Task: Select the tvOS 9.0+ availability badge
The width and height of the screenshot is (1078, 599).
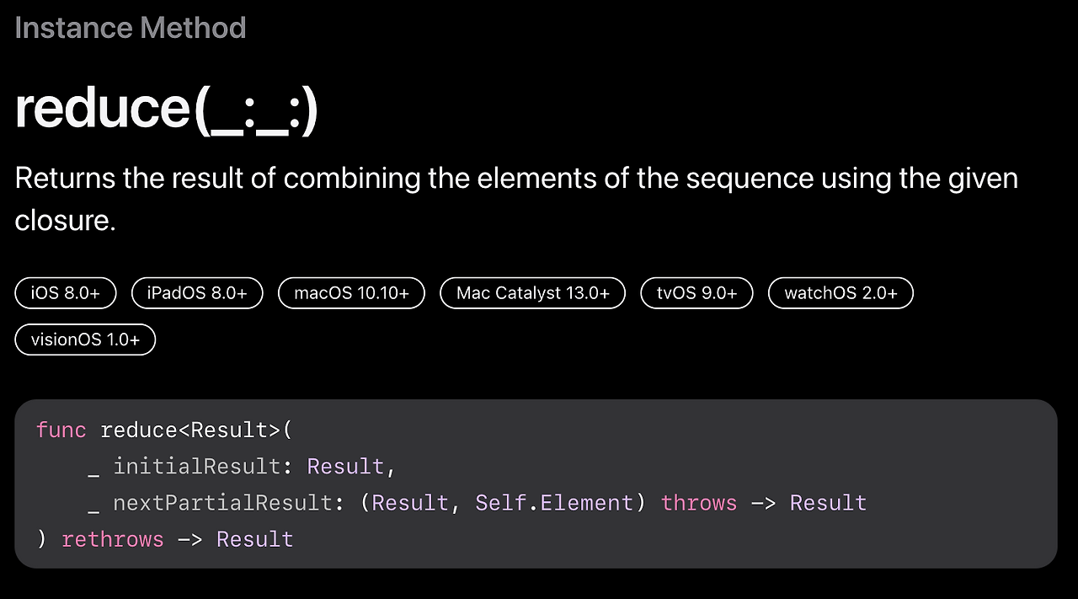Action: pos(697,293)
